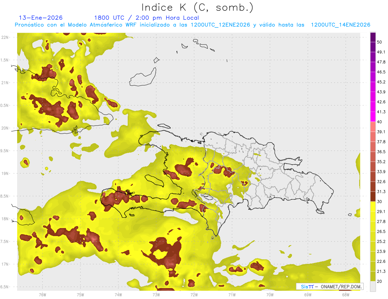Click the "71W" longitude label
The height and width of the screenshot is (299, 388).
(232, 295)
